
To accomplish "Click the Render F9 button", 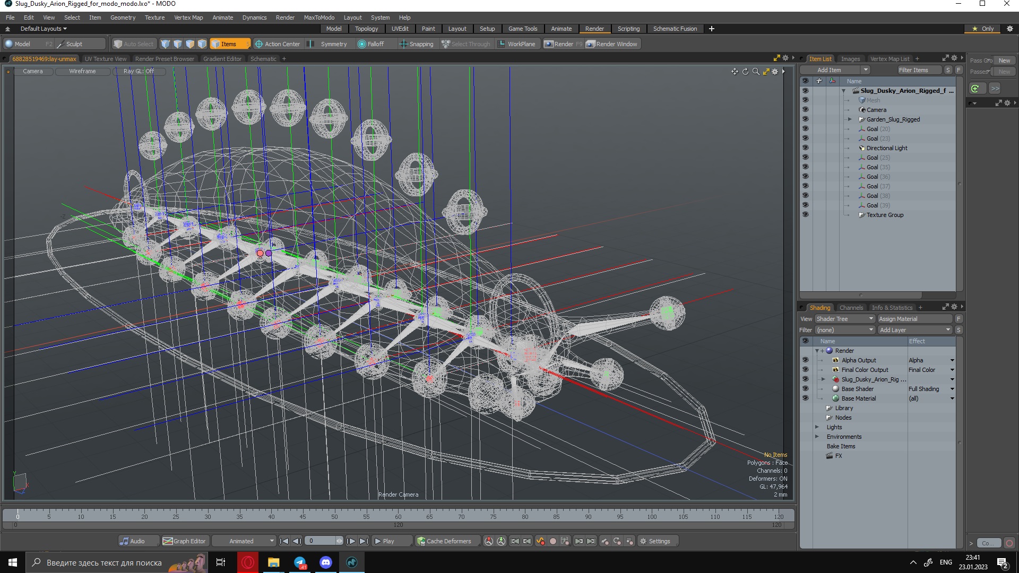I will [x=563, y=44].
